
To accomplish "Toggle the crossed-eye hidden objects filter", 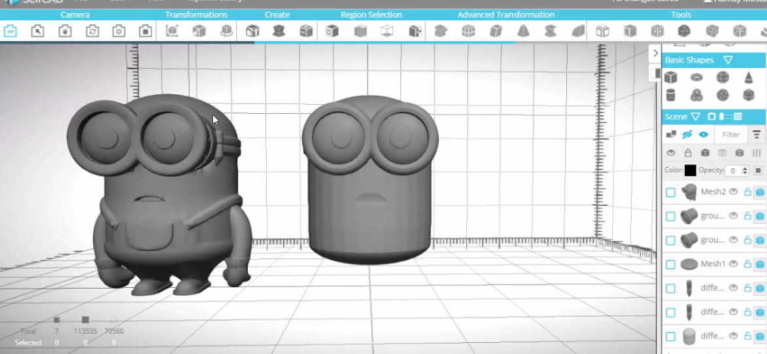I will [687, 134].
